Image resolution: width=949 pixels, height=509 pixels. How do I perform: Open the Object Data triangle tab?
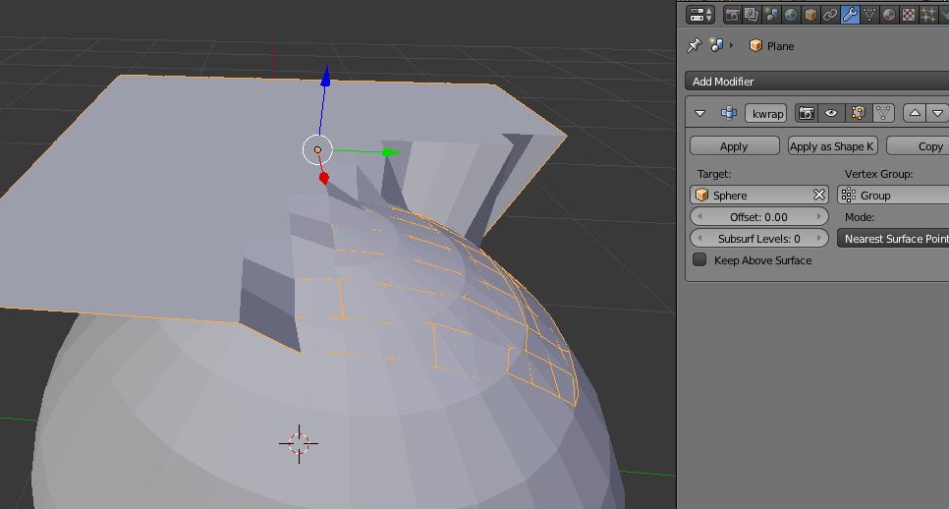coord(869,15)
